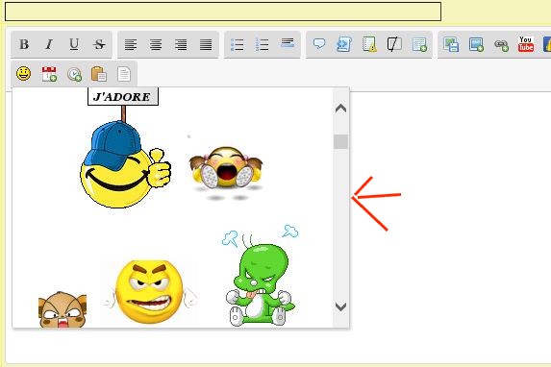The width and height of the screenshot is (551, 367).
Task: Click the smiley panel scroll up arrow
Action: pos(340,109)
